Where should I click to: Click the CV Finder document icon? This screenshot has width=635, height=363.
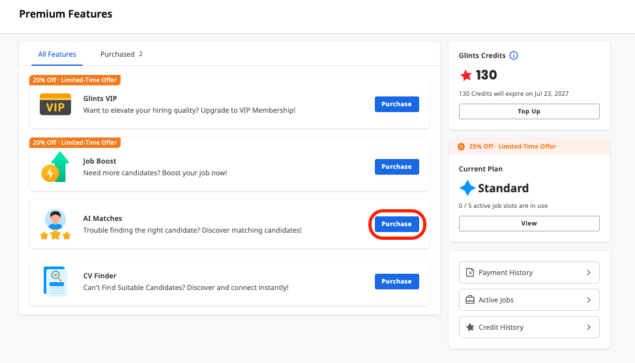click(55, 282)
